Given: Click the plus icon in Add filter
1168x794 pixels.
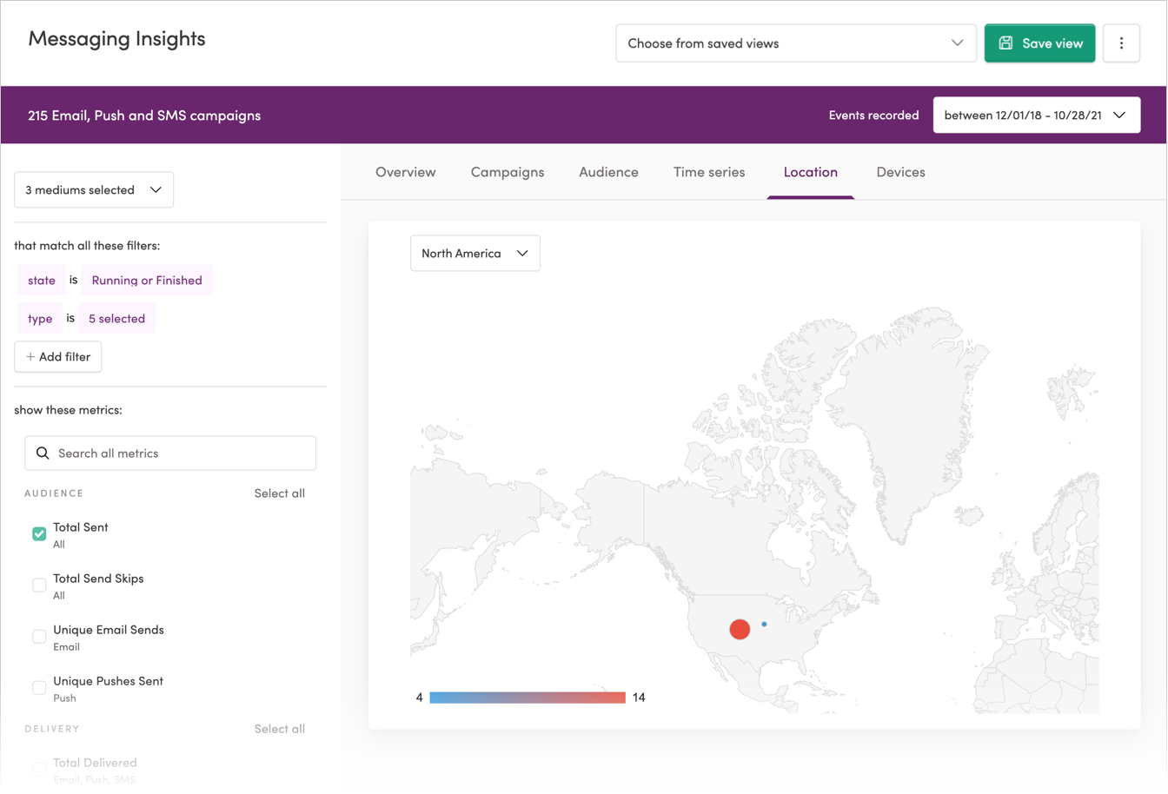Looking at the screenshot, I should click(30, 357).
